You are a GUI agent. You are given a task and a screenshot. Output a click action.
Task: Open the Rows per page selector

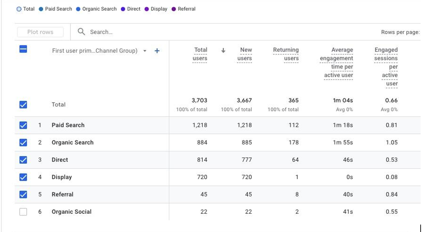[400, 32]
